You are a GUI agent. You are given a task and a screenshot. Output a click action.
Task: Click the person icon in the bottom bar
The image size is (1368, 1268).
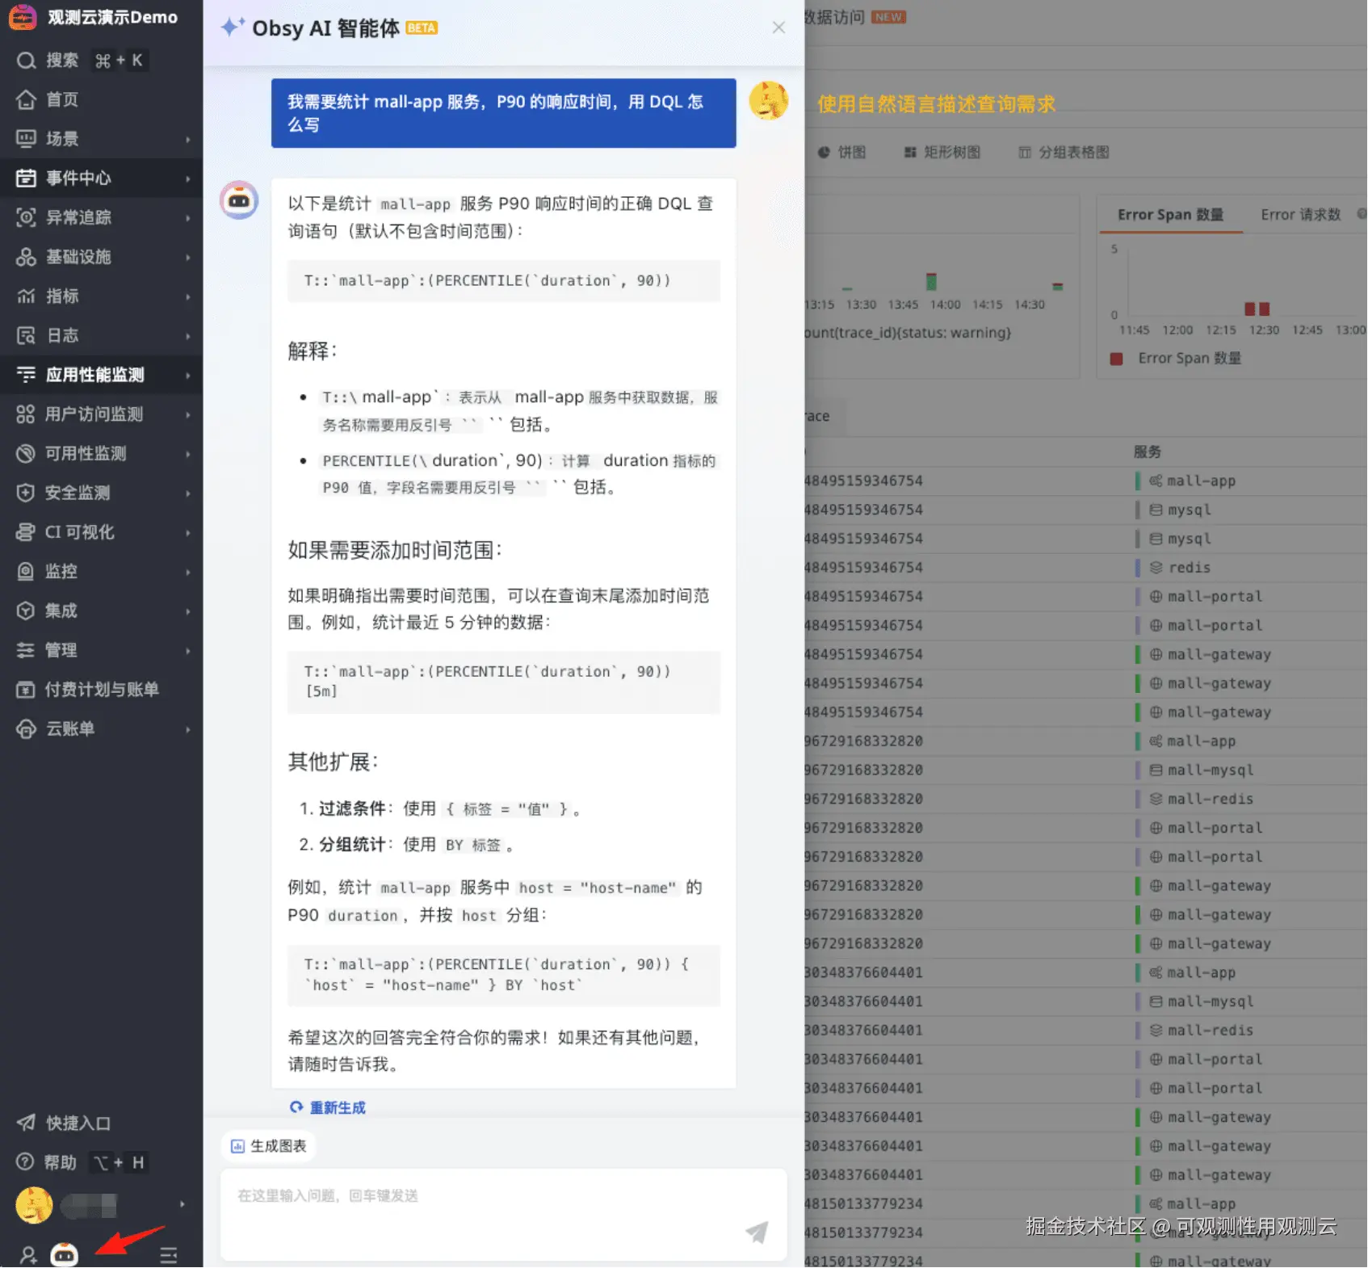(28, 1255)
